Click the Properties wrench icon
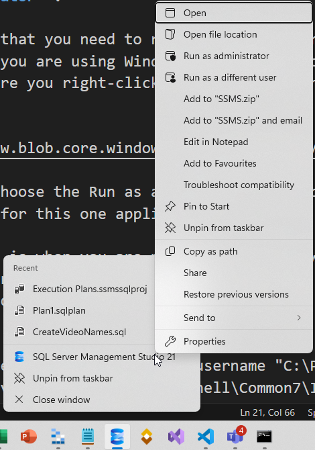Viewport: 315px width, 450px height. 170,341
